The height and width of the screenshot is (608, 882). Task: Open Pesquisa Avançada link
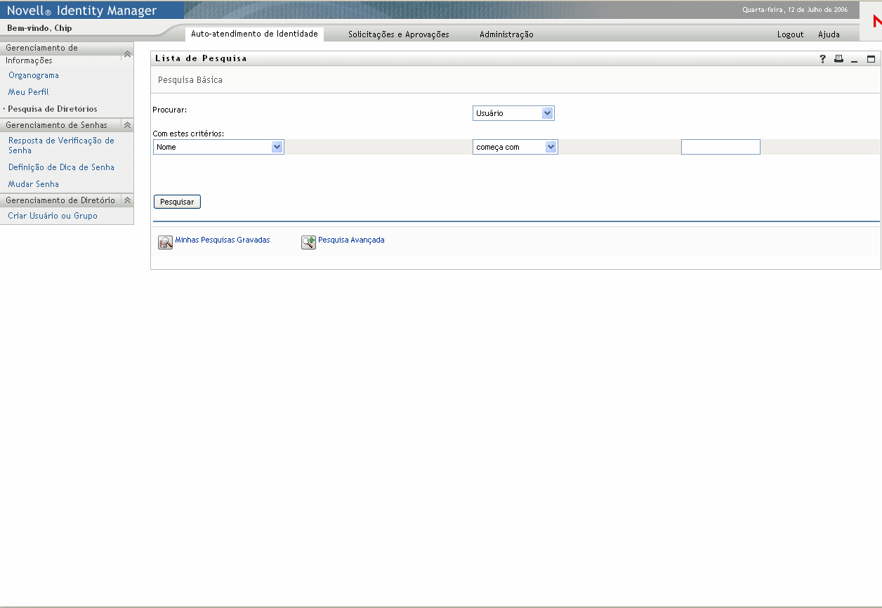coord(351,240)
